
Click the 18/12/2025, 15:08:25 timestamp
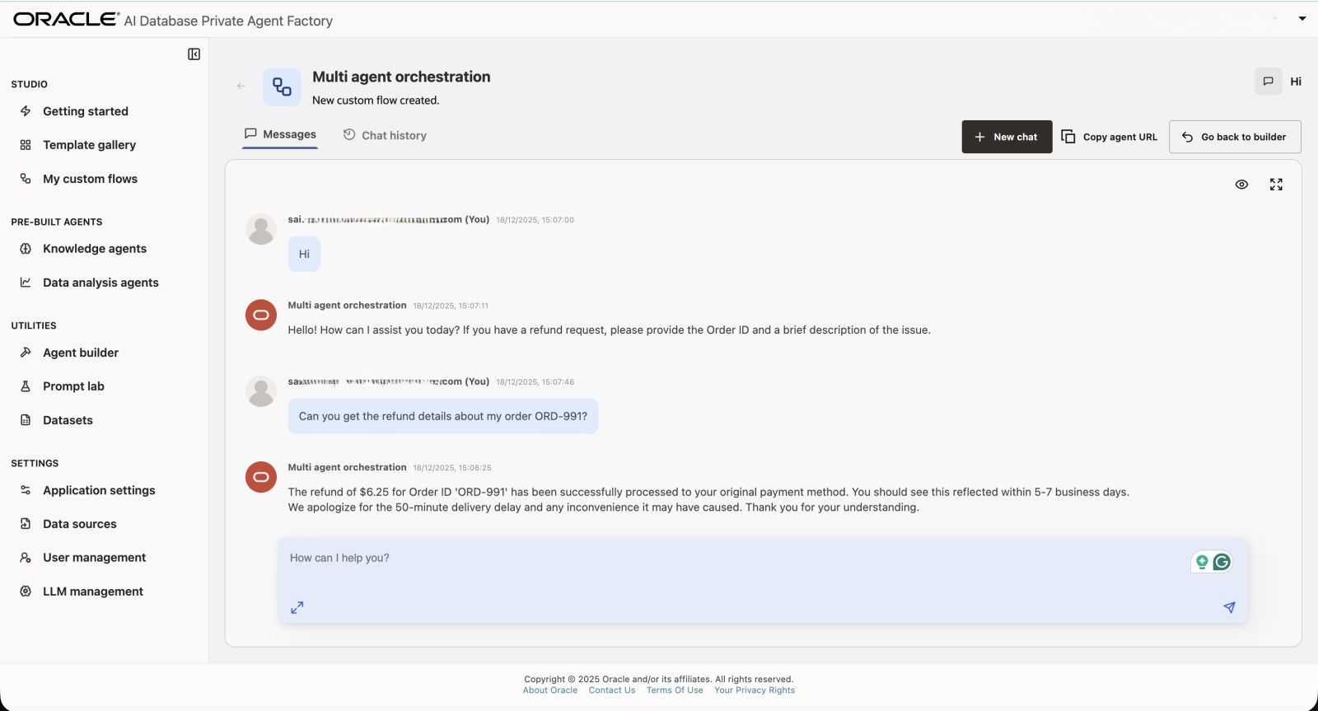pyautogui.click(x=452, y=468)
